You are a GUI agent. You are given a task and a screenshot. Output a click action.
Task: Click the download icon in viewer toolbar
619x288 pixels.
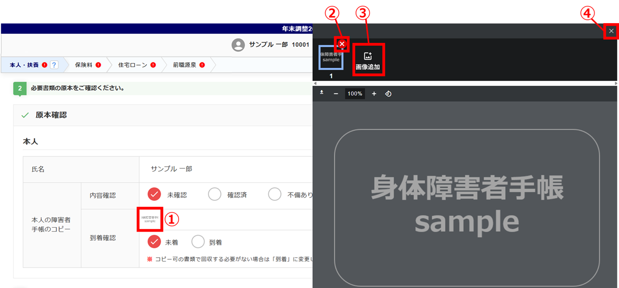click(x=322, y=93)
